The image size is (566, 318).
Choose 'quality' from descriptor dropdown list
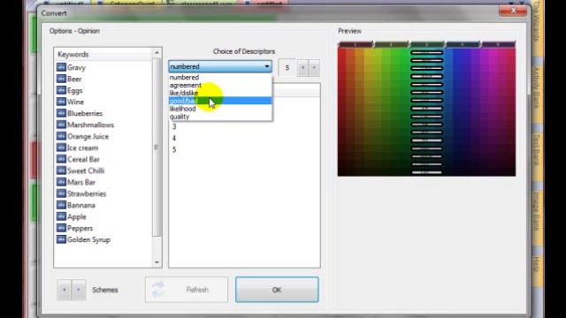tap(220, 117)
